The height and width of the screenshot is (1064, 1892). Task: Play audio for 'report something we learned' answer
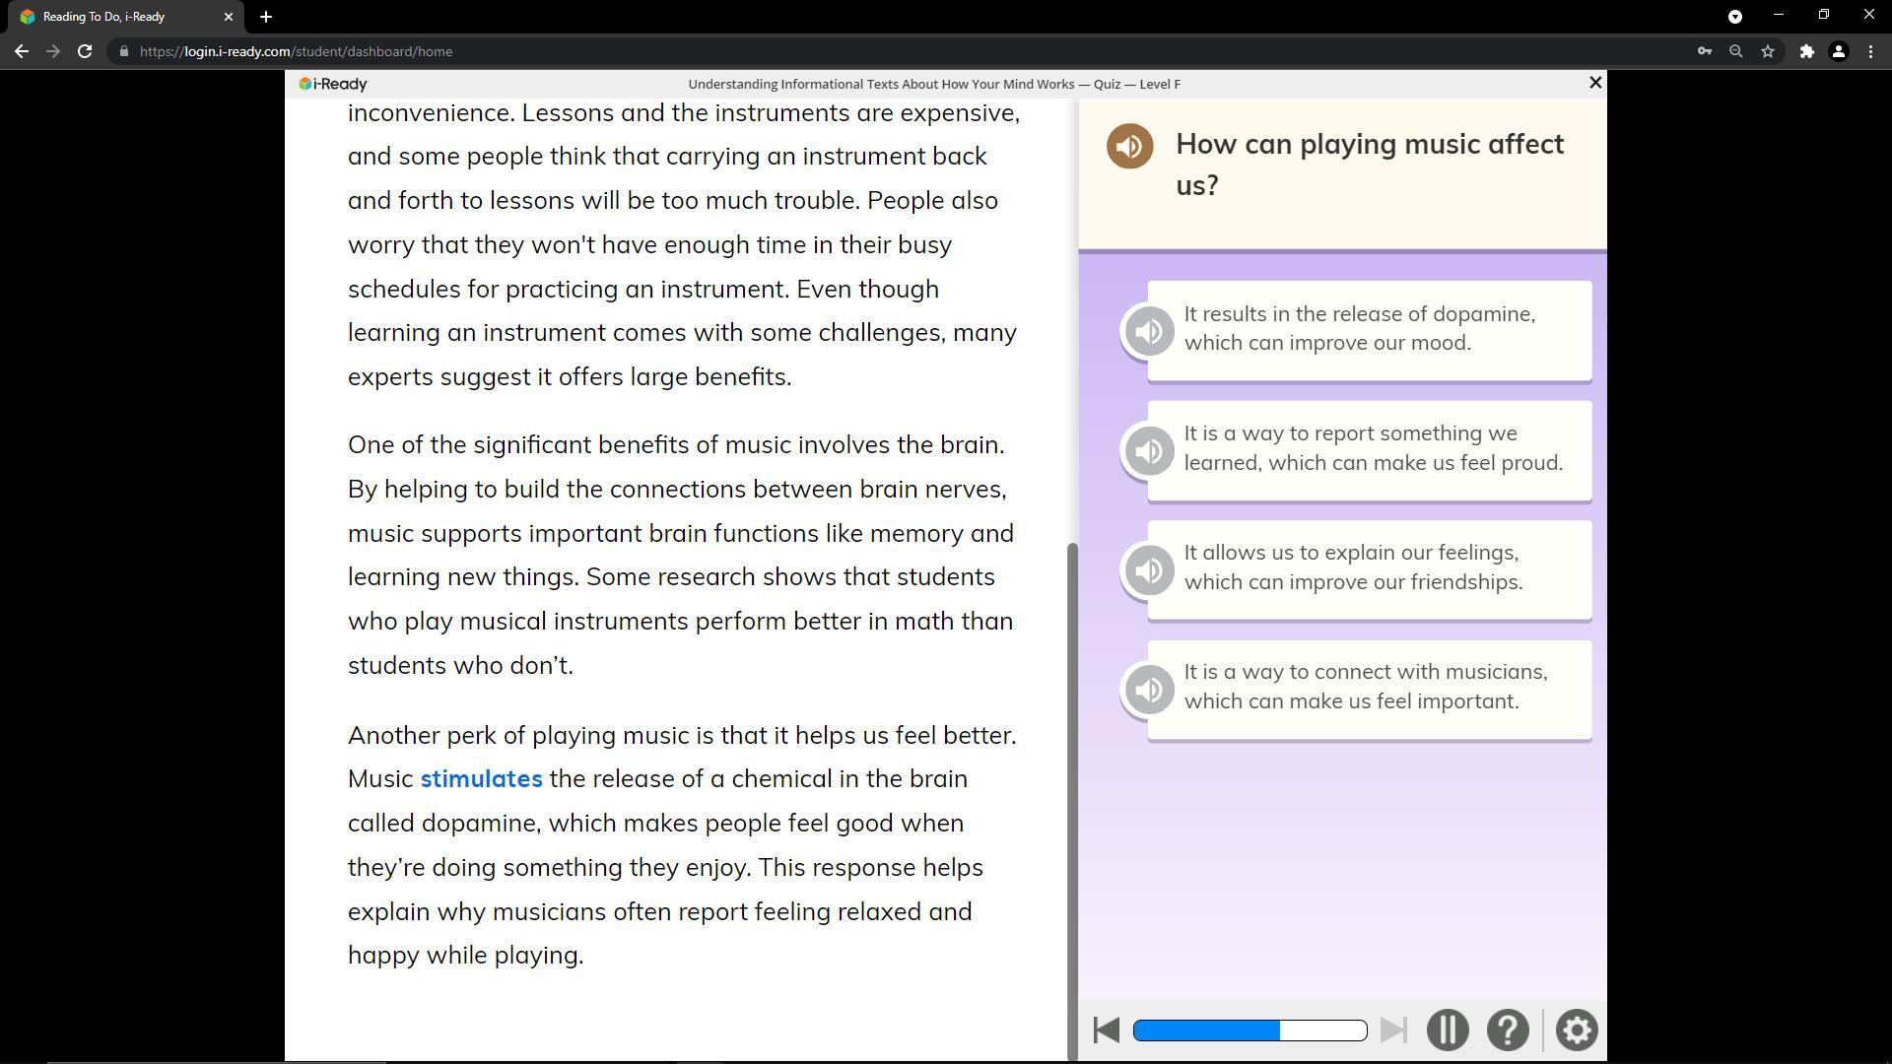click(1148, 451)
